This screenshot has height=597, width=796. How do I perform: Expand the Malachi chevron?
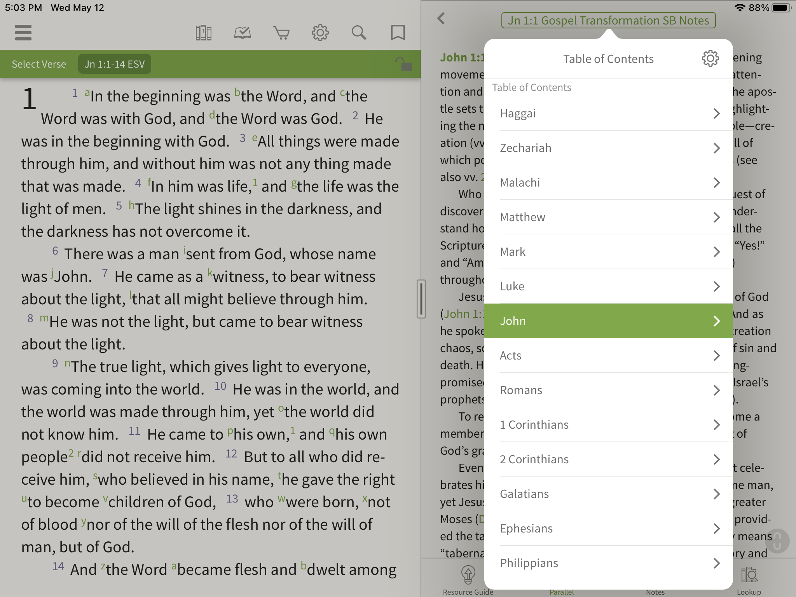tap(717, 183)
